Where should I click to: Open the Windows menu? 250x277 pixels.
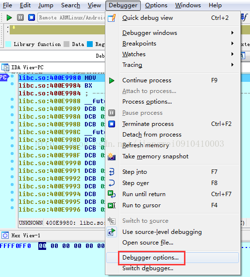click(188, 5)
